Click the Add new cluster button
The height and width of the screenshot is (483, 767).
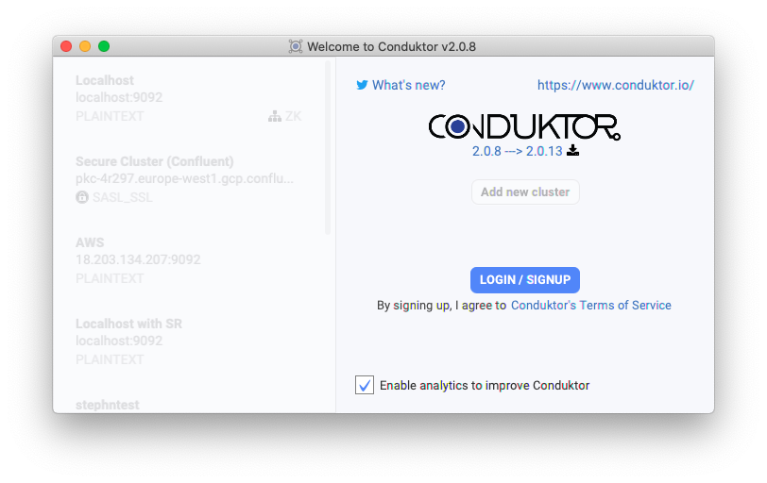(525, 192)
